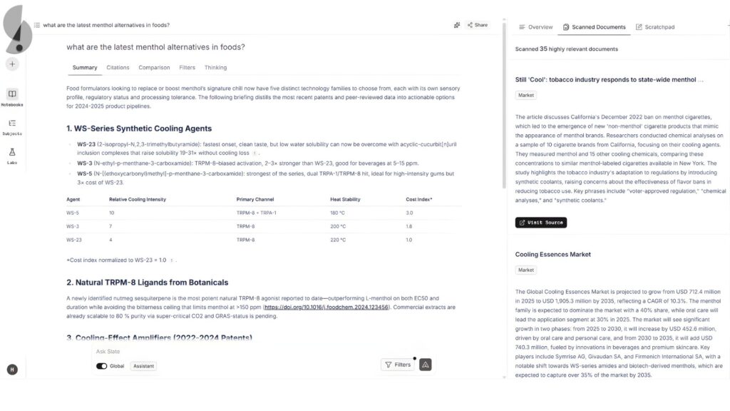The height and width of the screenshot is (411, 730).
Task: Click the H avatar at bottom left
Action: click(x=11, y=370)
